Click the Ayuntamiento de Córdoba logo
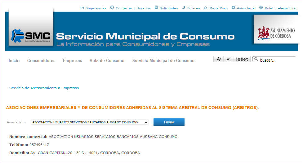Image resolution: width=303 pixels, height=163 pixels. (276, 33)
